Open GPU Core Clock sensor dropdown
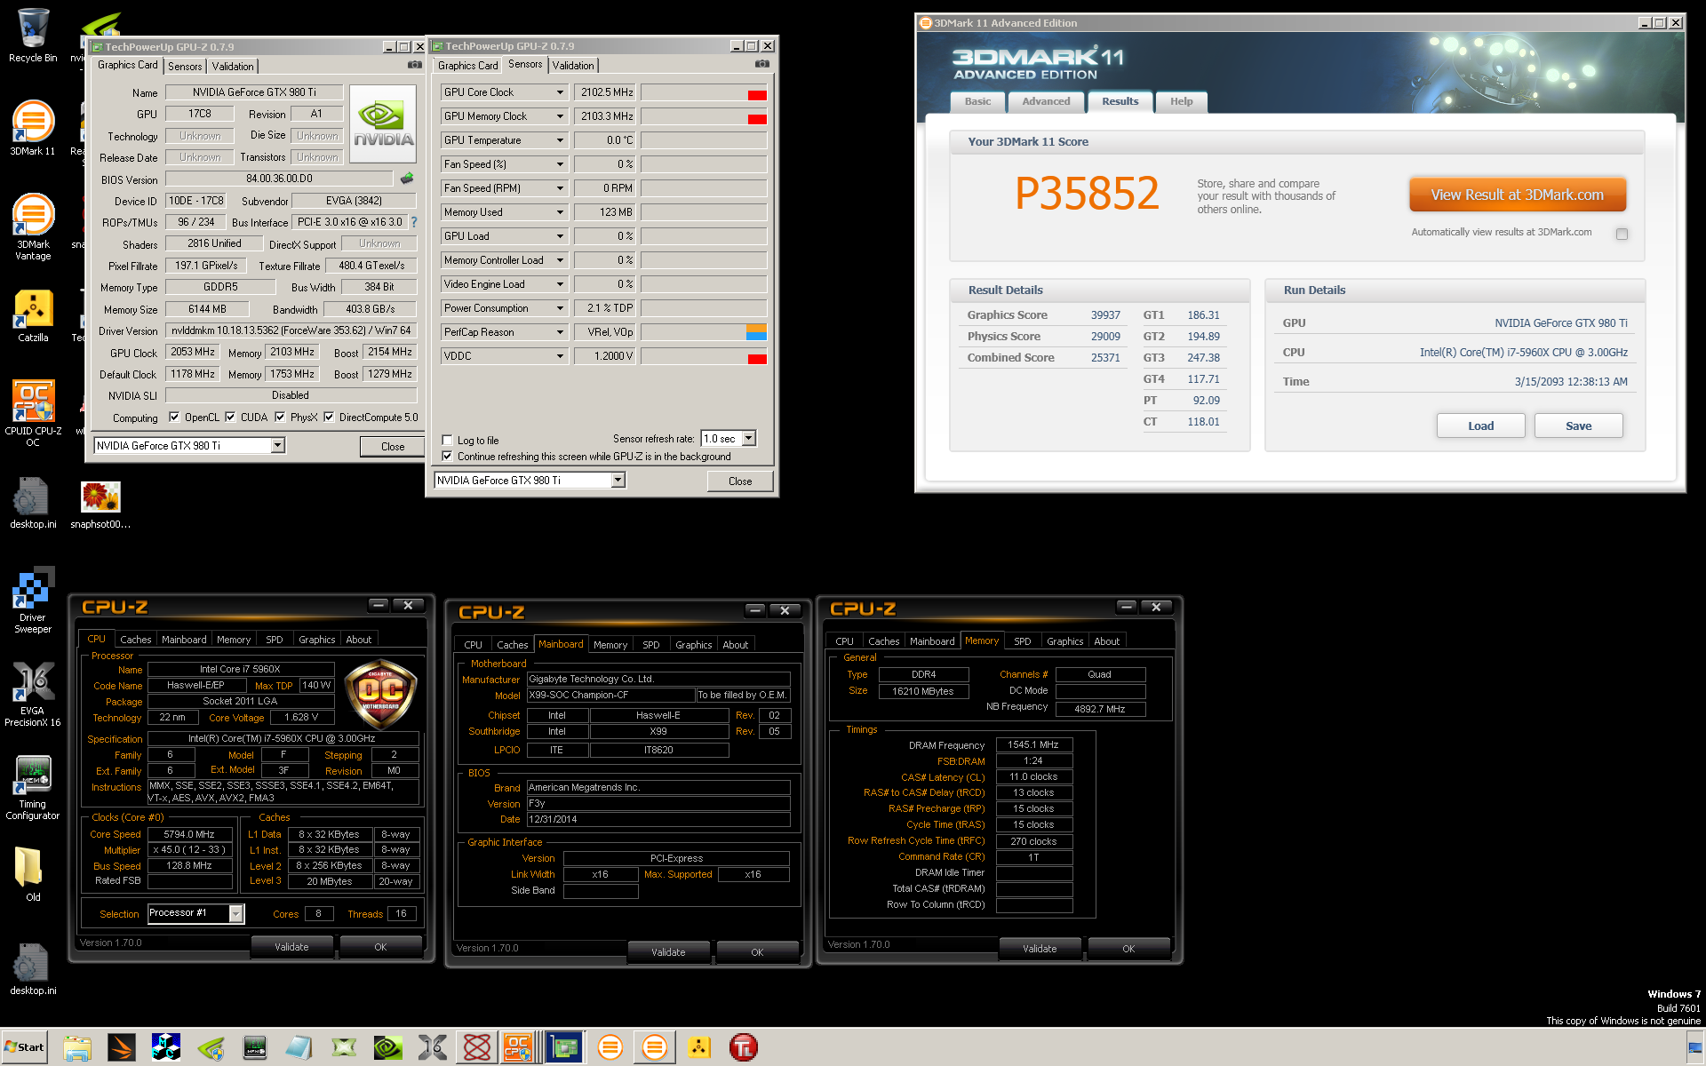 [560, 92]
